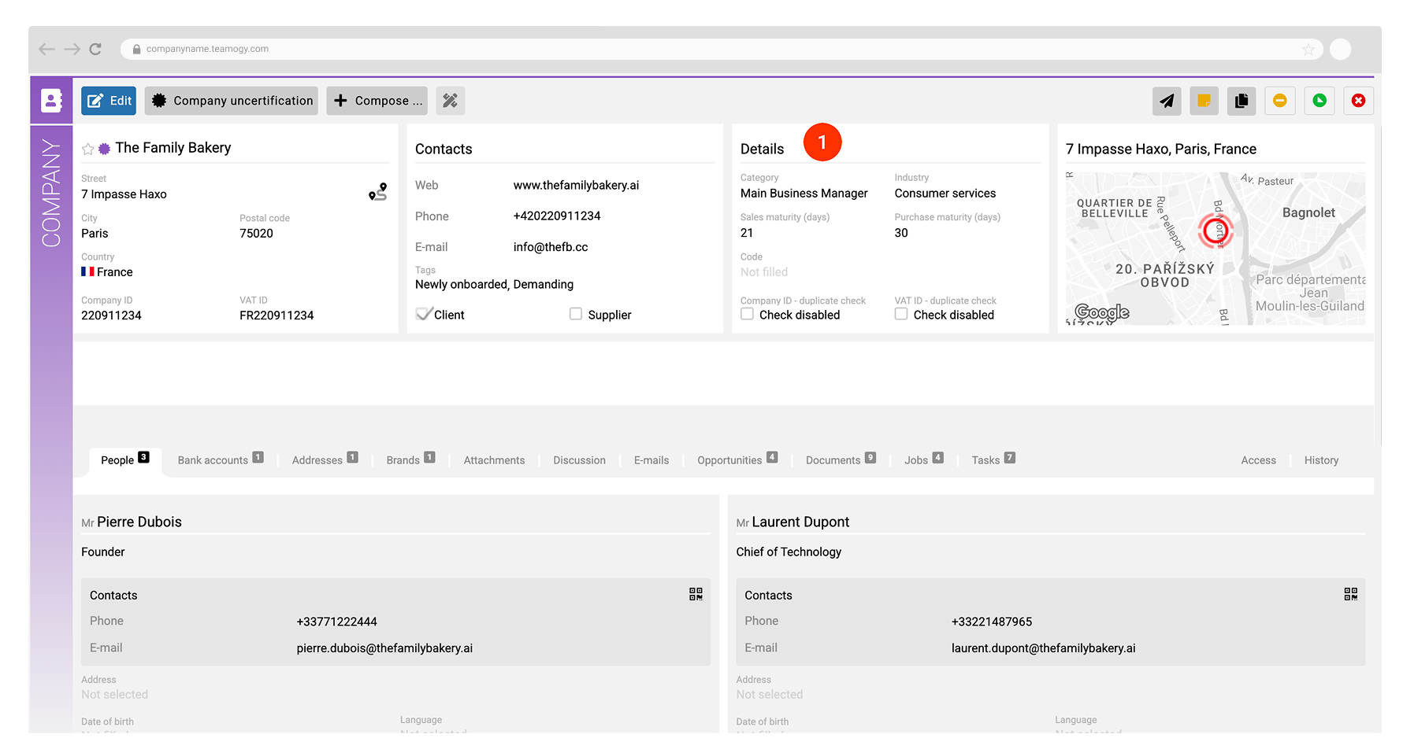Screen dimensions: 1403x749
Task: Tick Company ID duplicate check disabled
Action: 747,314
